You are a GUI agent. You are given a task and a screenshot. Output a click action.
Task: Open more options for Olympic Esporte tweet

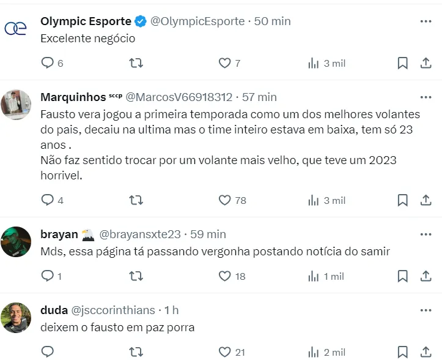[425, 21]
